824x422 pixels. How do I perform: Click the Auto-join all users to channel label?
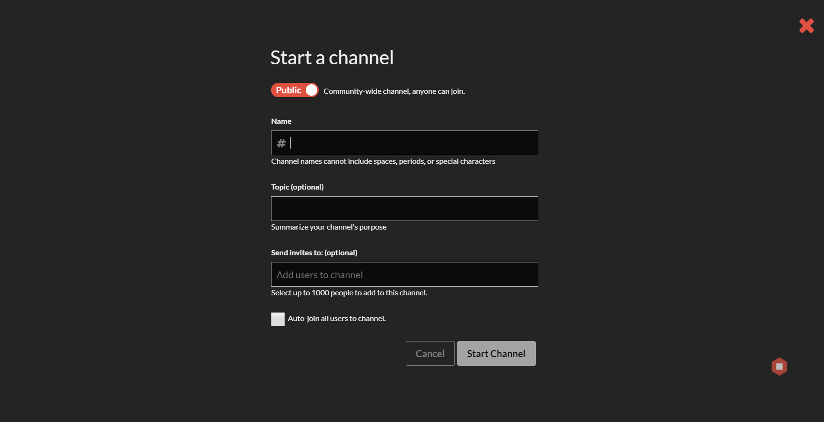point(337,319)
